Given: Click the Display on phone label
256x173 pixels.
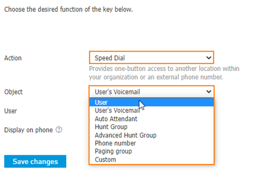Looking at the screenshot, I should [x=28, y=130].
